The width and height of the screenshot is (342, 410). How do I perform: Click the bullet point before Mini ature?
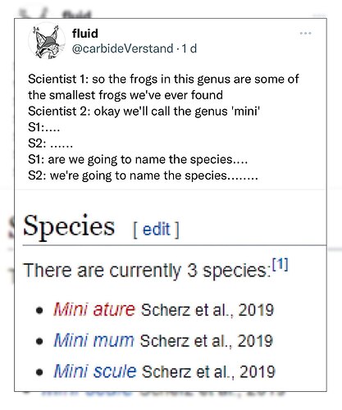[x=39, y=311]
